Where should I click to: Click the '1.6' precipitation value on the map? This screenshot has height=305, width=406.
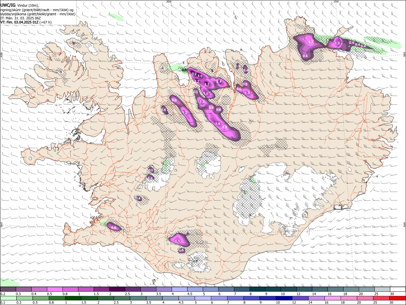206,93
